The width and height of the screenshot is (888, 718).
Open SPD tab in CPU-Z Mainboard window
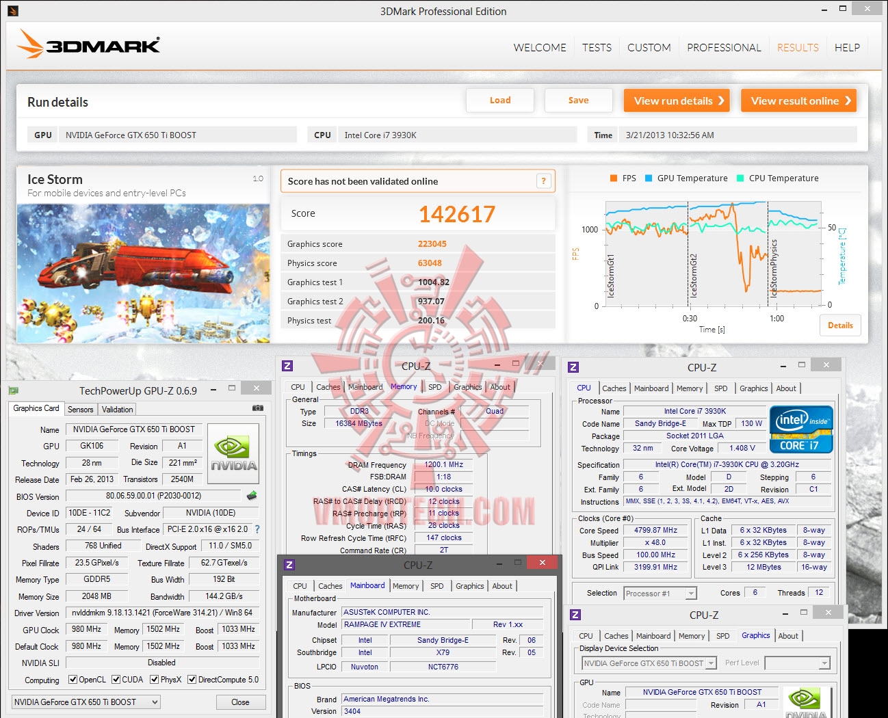(x=437, y=586)
